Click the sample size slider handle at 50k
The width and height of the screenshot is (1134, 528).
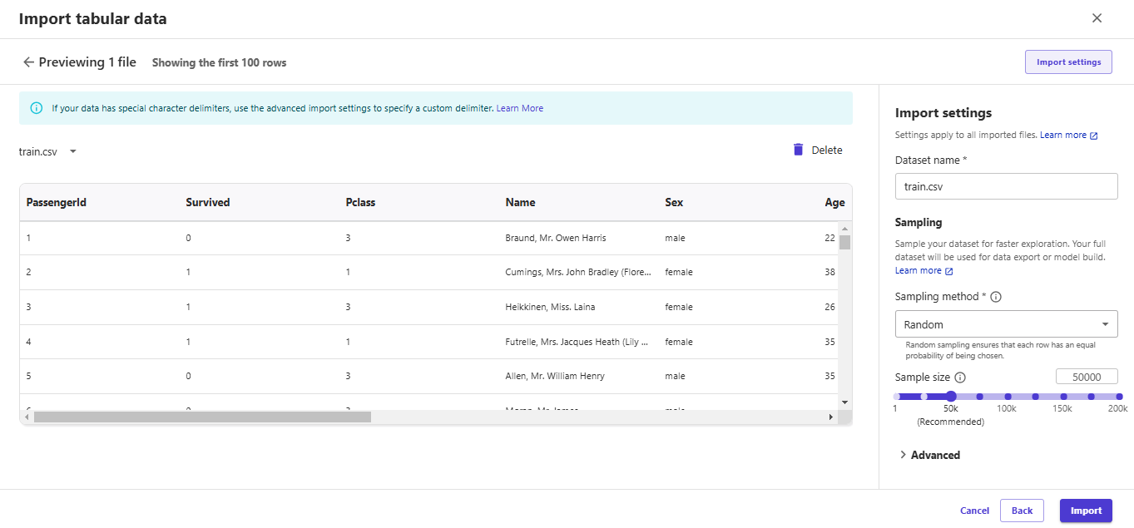tap(951, 397)
